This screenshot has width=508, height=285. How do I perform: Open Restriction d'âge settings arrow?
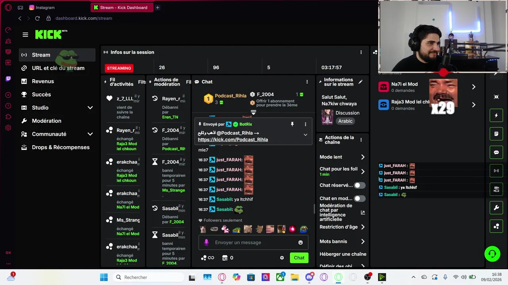click(363, 227)
